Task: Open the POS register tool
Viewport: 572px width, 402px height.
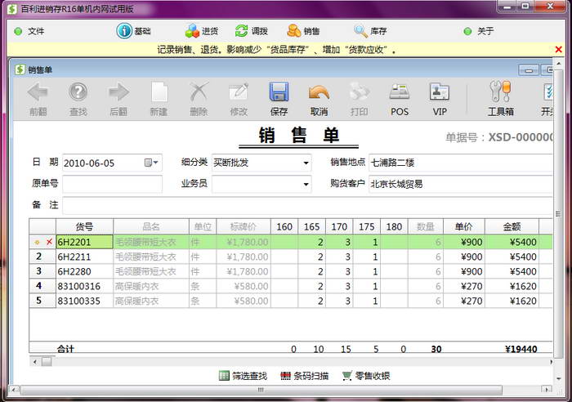Action: (399, 92)
